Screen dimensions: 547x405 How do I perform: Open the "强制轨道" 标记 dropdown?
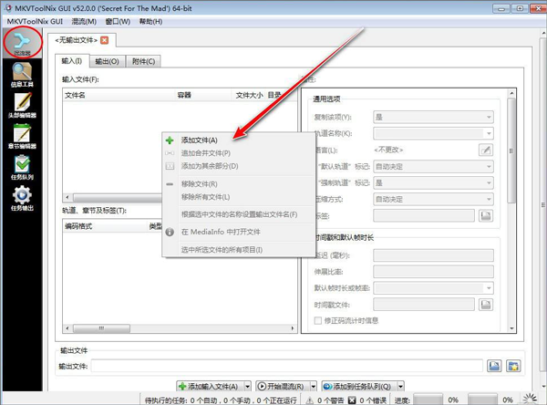[x=433, y=183]
